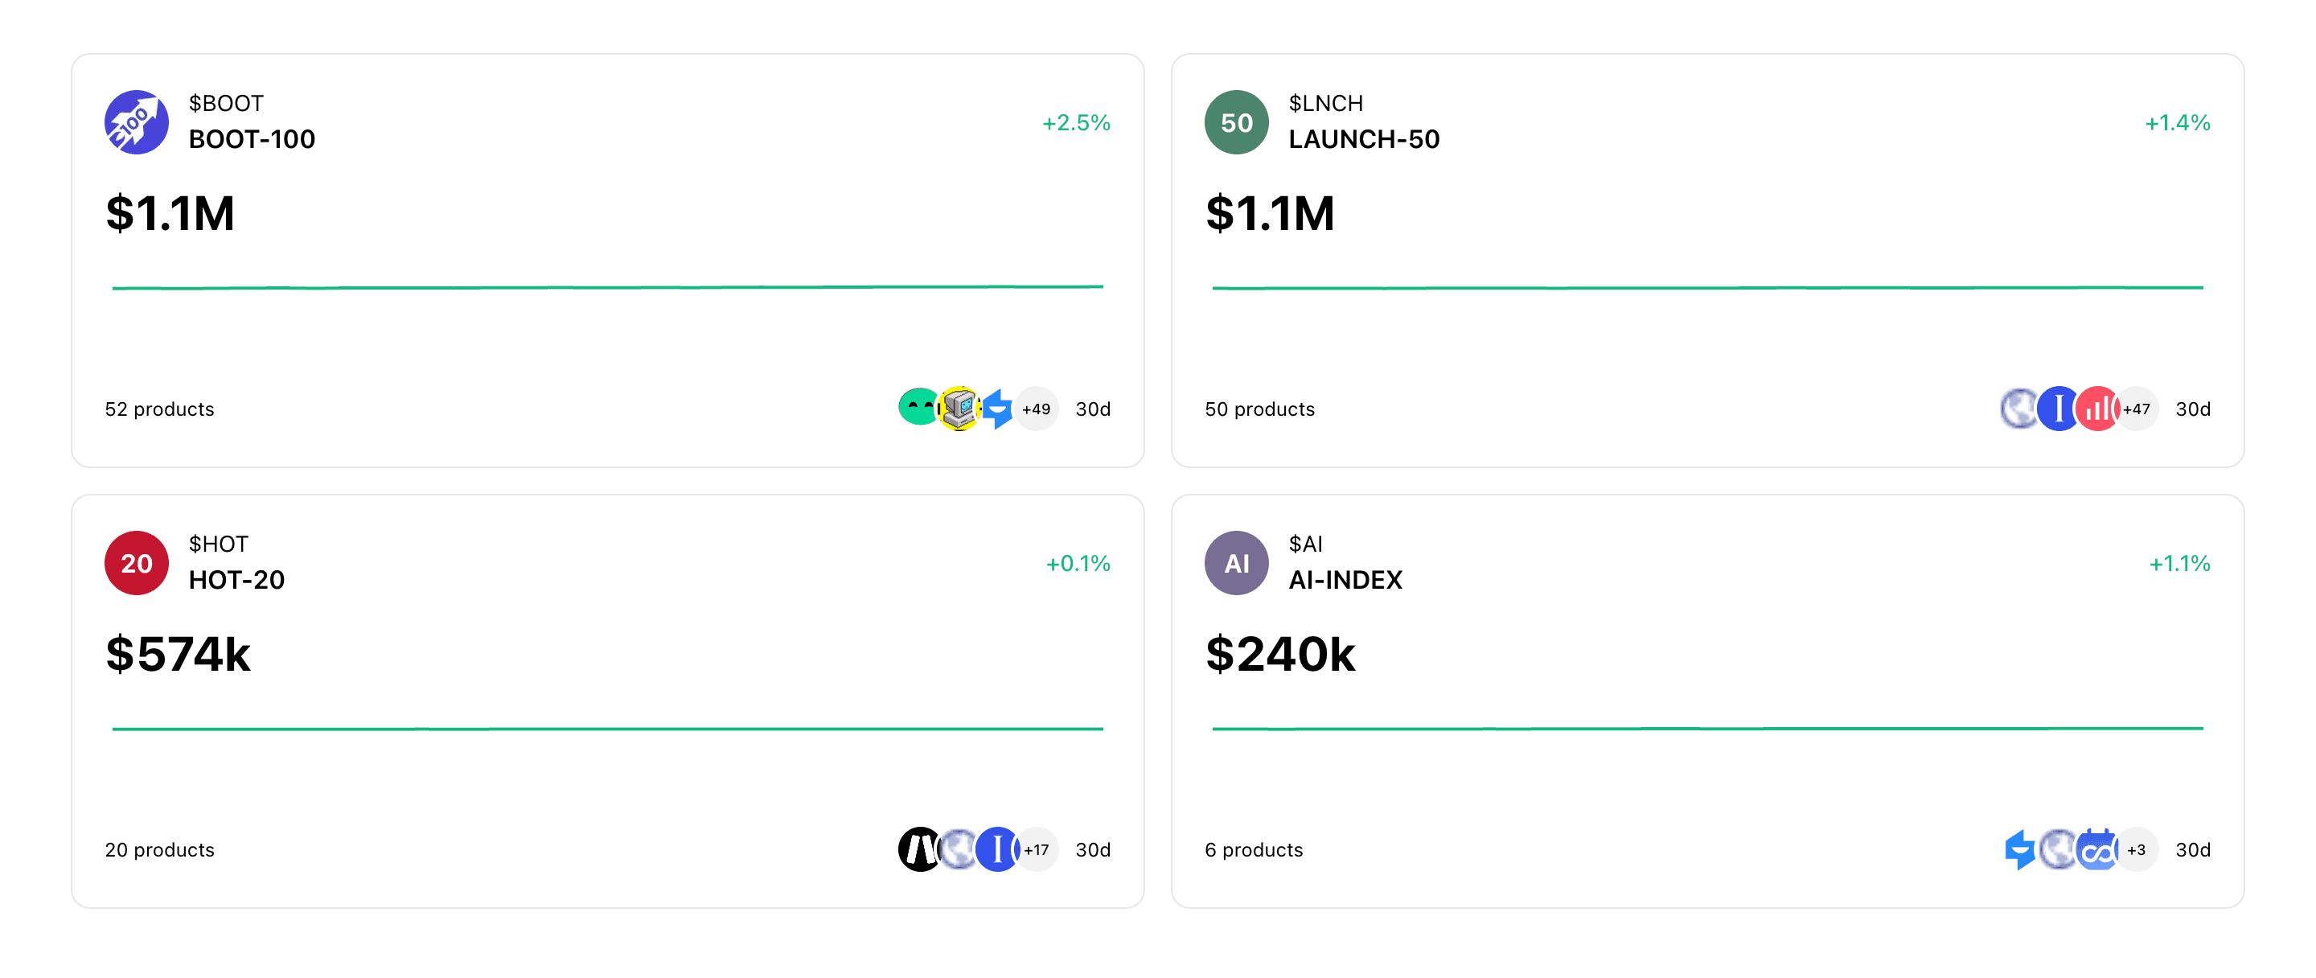Click the HOT-20 sparkline chart
The width and height of the screenshot is (2316, 978).
pos(607,728)
